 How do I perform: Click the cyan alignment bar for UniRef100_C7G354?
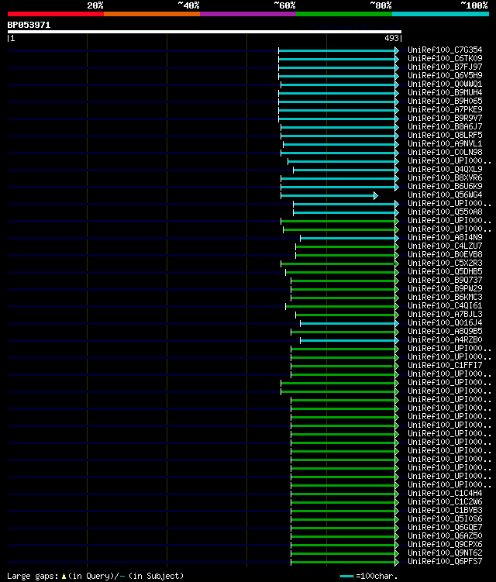click(x=338, y=50)
